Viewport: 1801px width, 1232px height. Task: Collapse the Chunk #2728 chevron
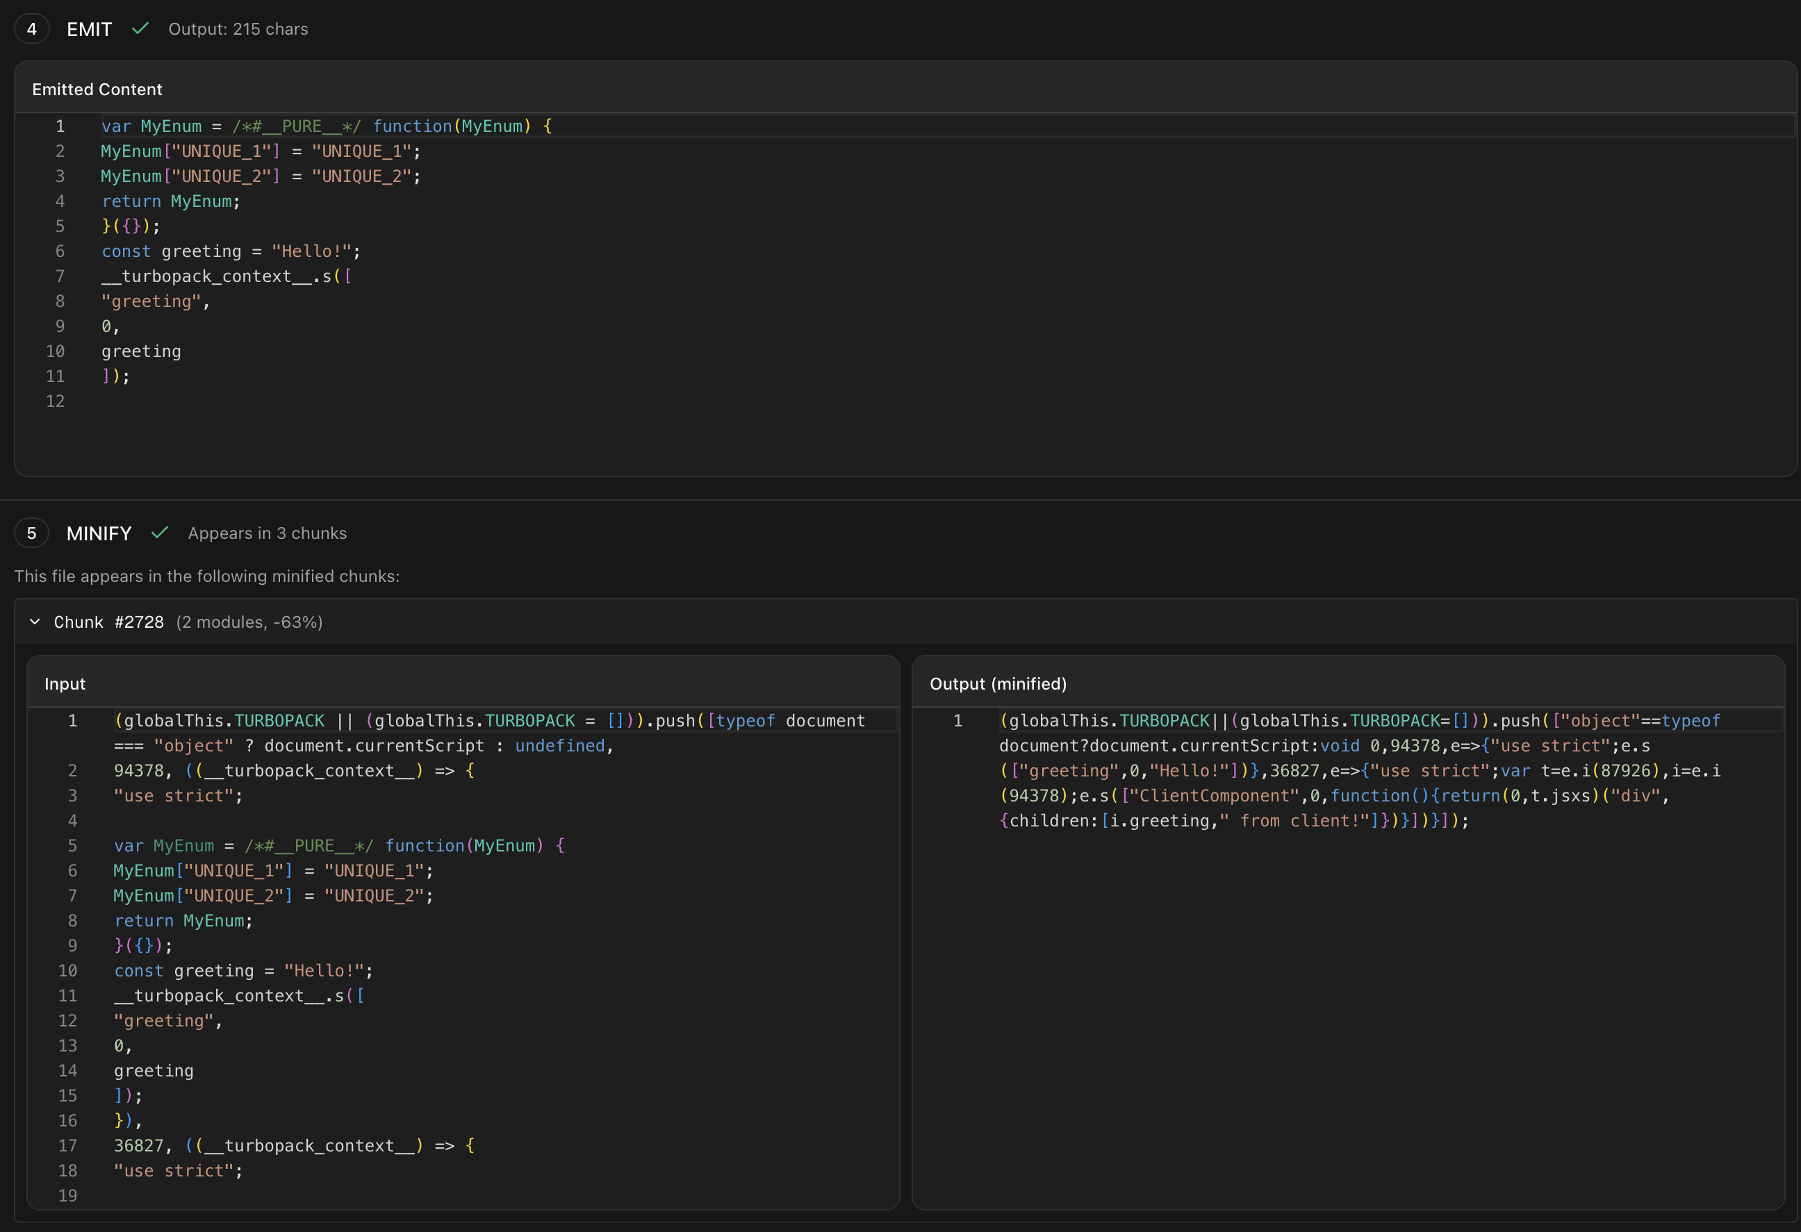click(35, 622)
